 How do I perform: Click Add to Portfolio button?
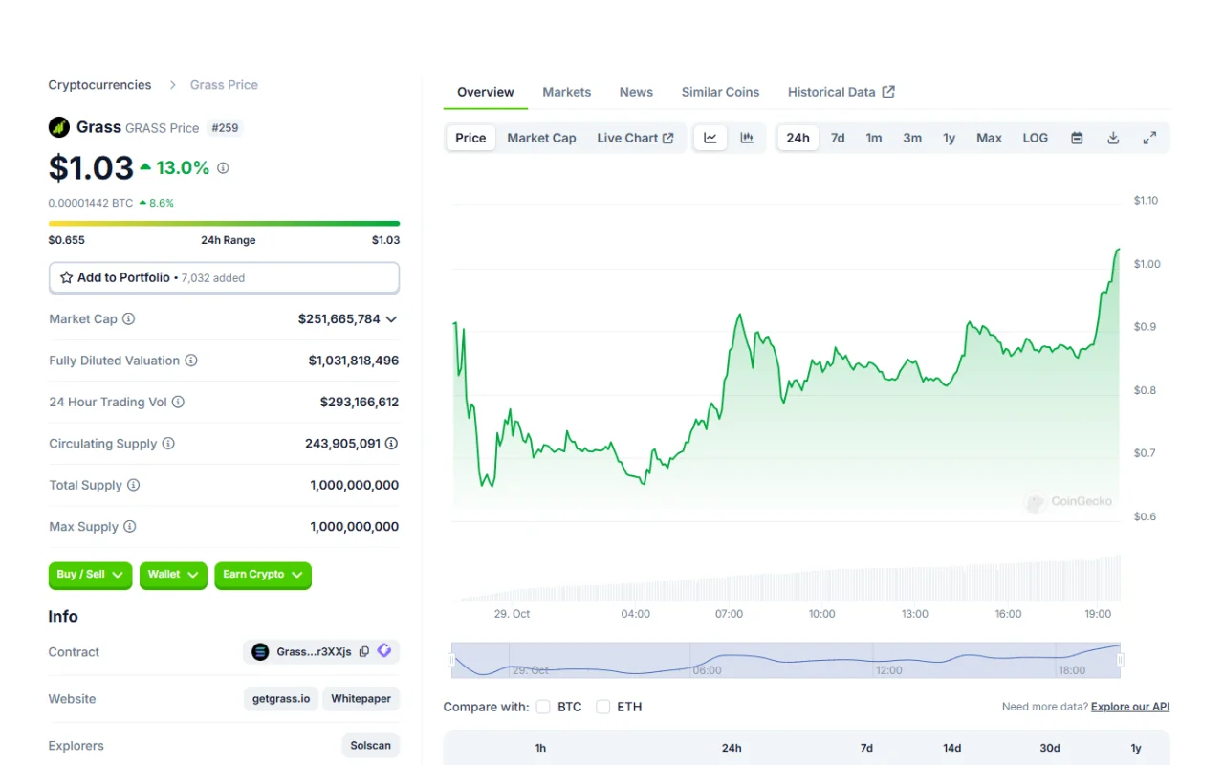coord(224,278)
